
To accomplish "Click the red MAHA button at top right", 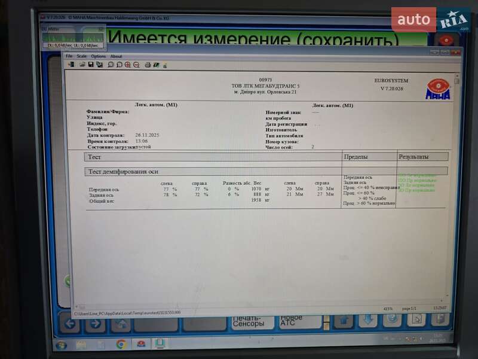I will (x=445, y=40).
